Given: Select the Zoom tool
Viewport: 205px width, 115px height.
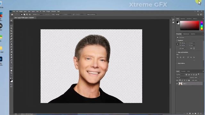Looking at the screenshot, I should pyautogui.click(x=12, y=73).
